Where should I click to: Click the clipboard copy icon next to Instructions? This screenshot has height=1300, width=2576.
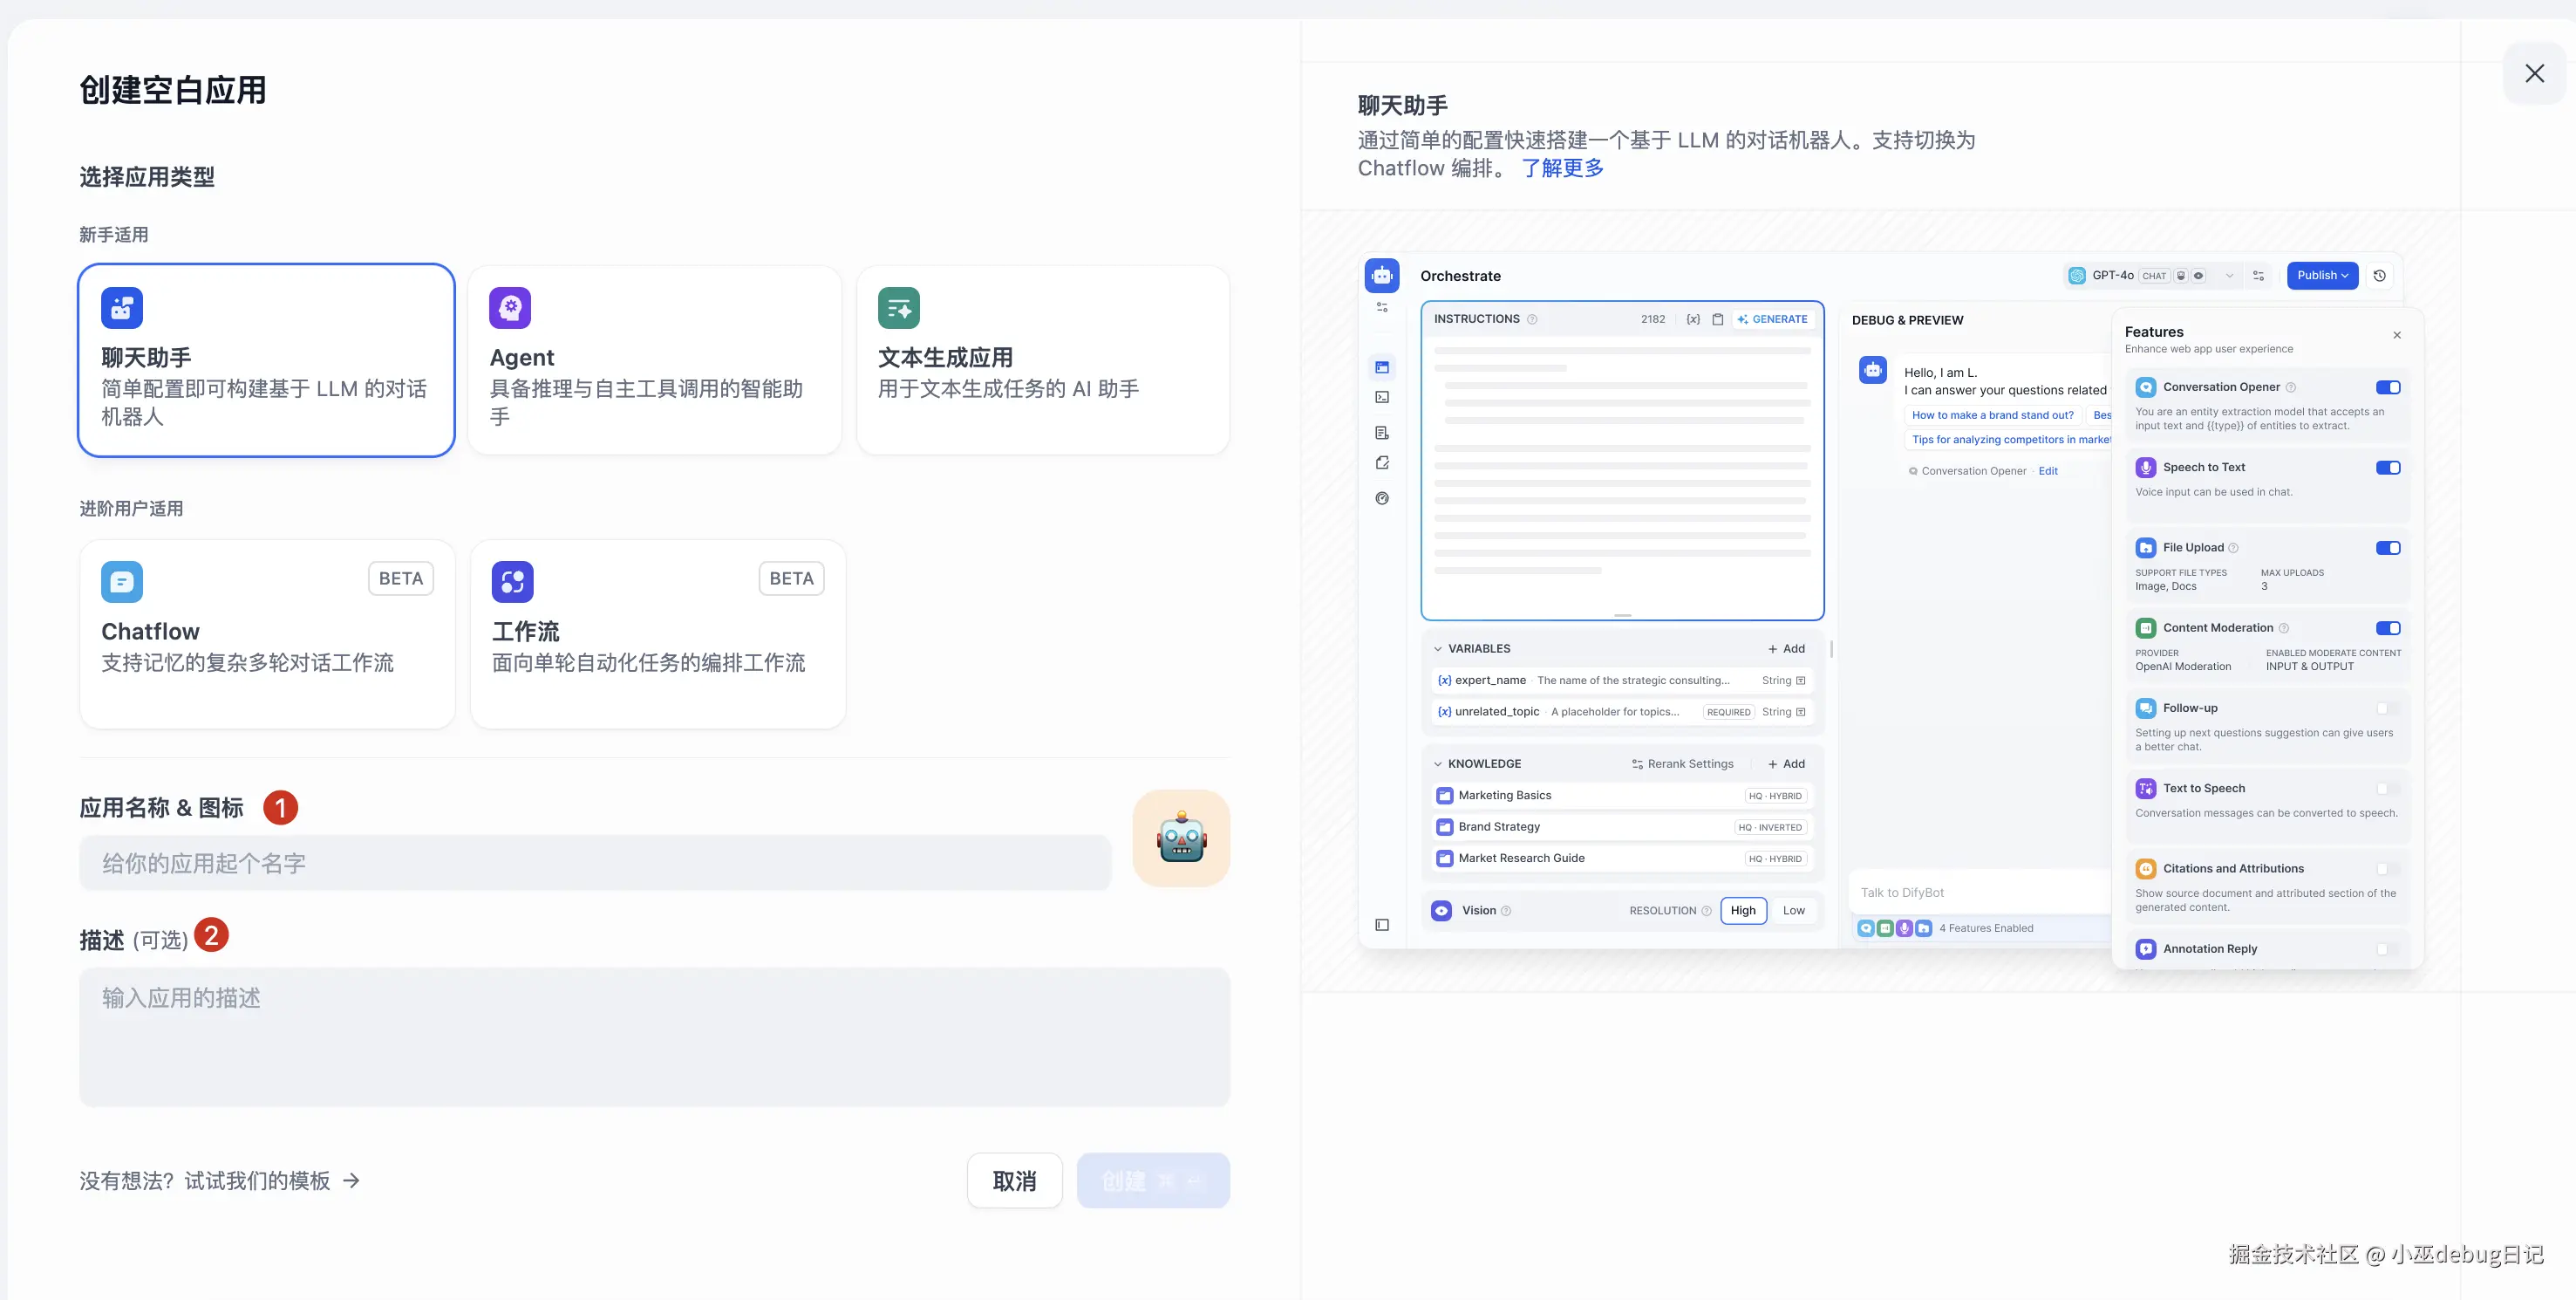coord(1718,319)
